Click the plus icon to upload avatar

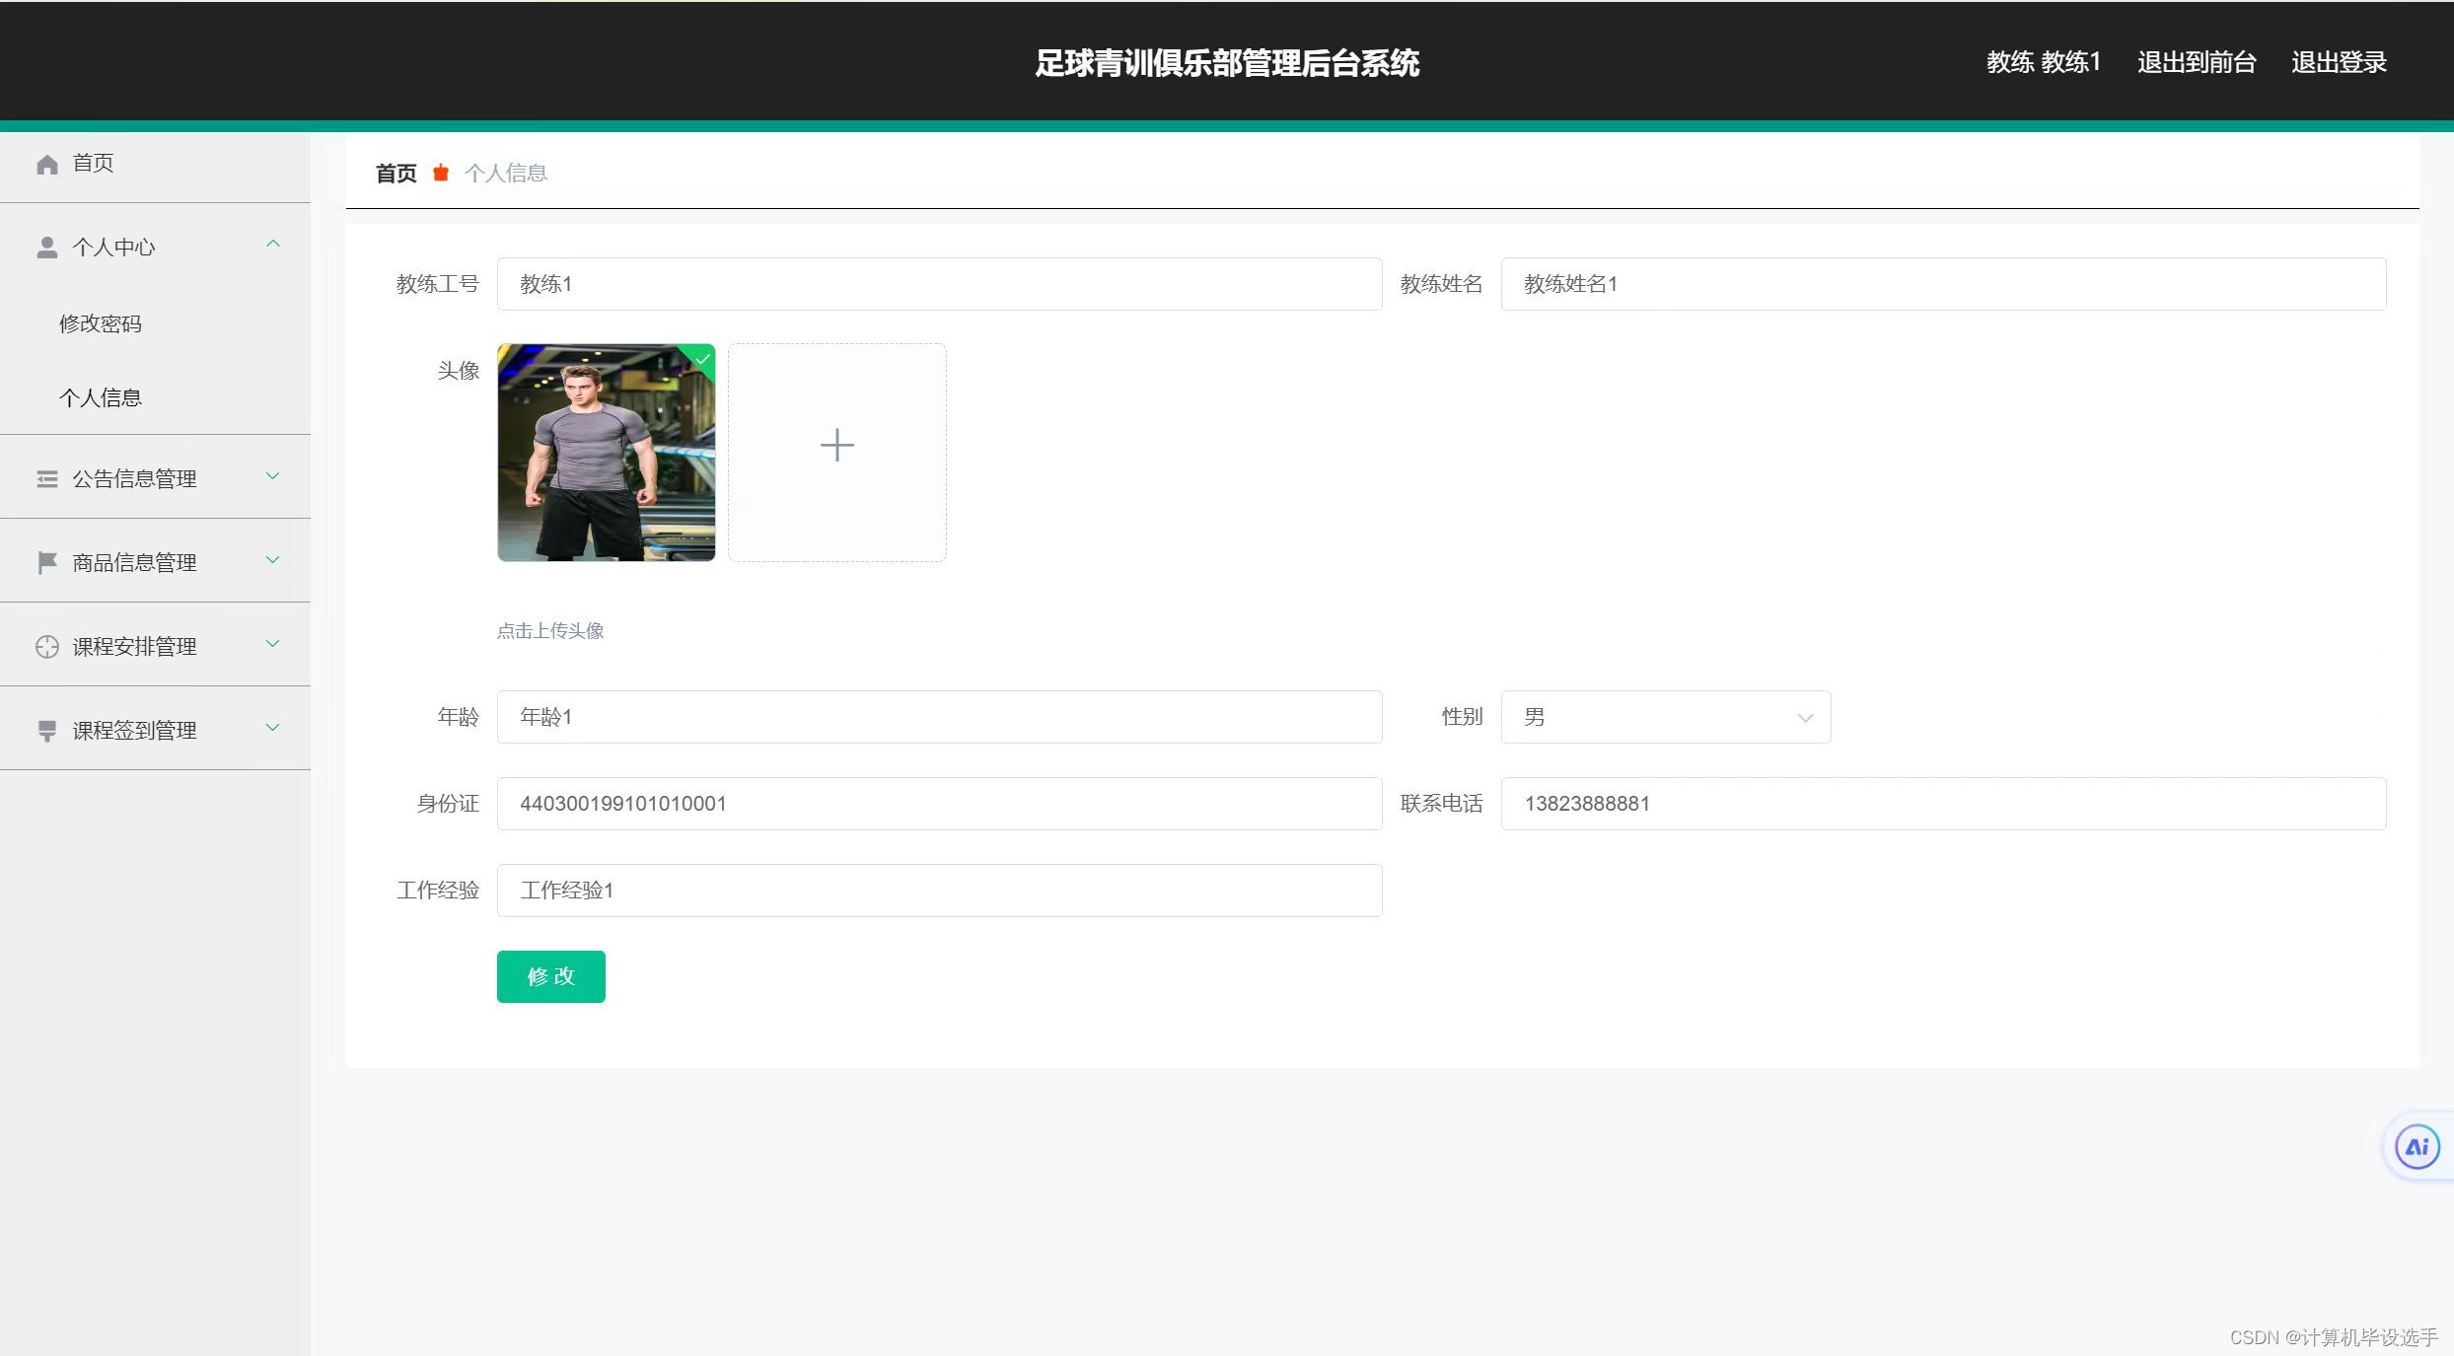point(836,446)
